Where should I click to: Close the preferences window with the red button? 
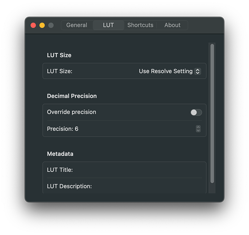[x=33, y=25]
